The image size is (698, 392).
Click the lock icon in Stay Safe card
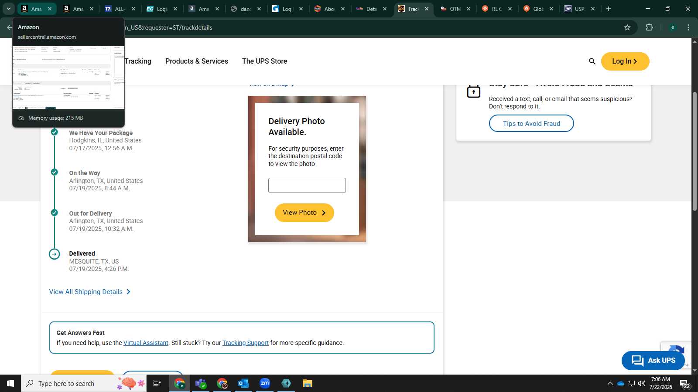click(473, 91)
